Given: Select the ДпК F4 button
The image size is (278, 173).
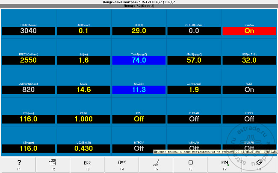Looking at the screenshot, I should click(121, 165).
